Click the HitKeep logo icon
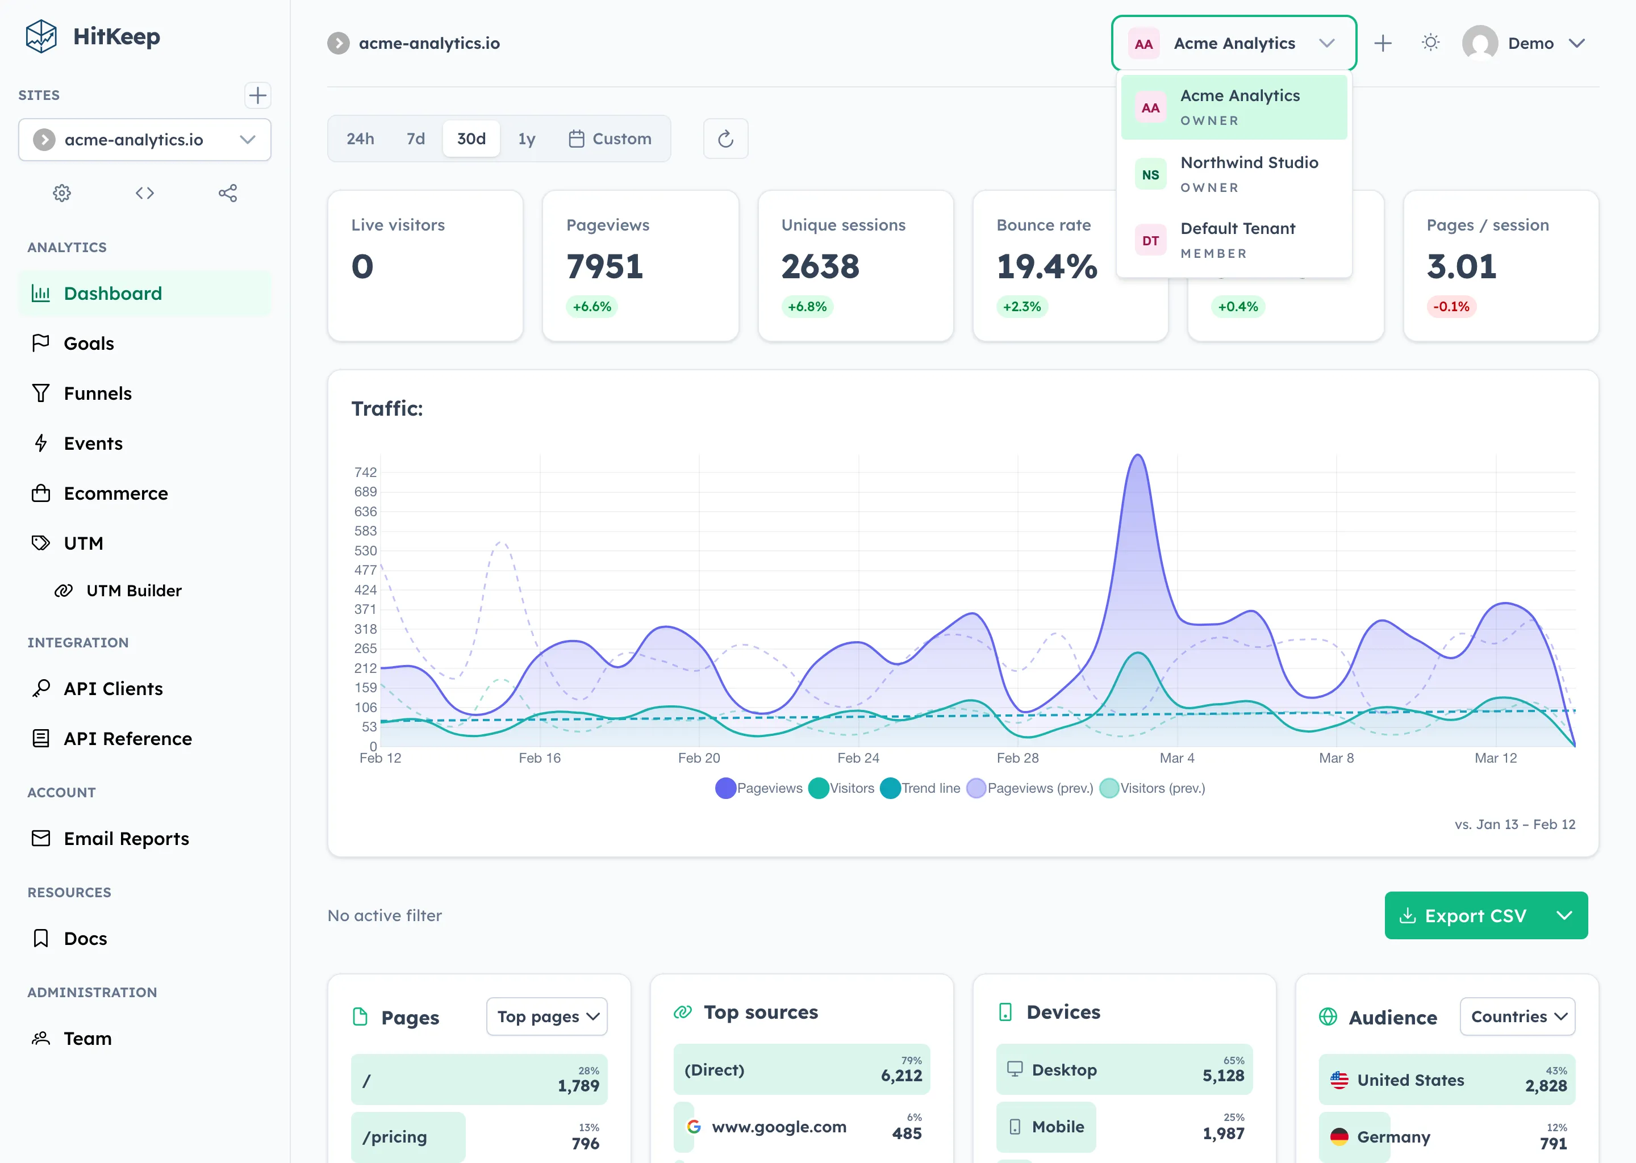 (41, 36)
